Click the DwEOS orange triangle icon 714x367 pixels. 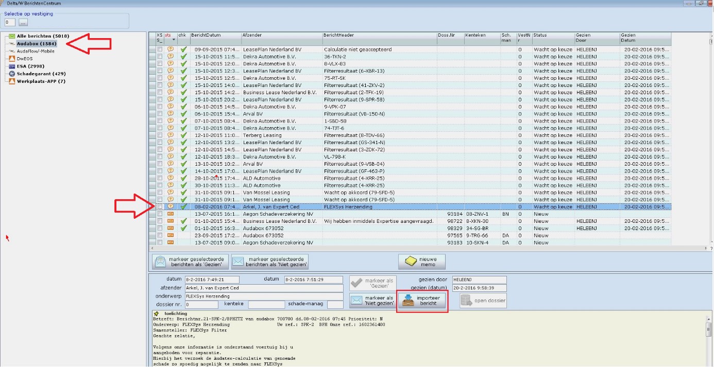point(12,59)
